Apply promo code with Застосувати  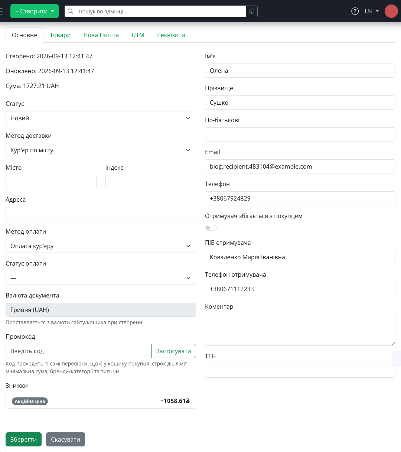coord(174,351)
